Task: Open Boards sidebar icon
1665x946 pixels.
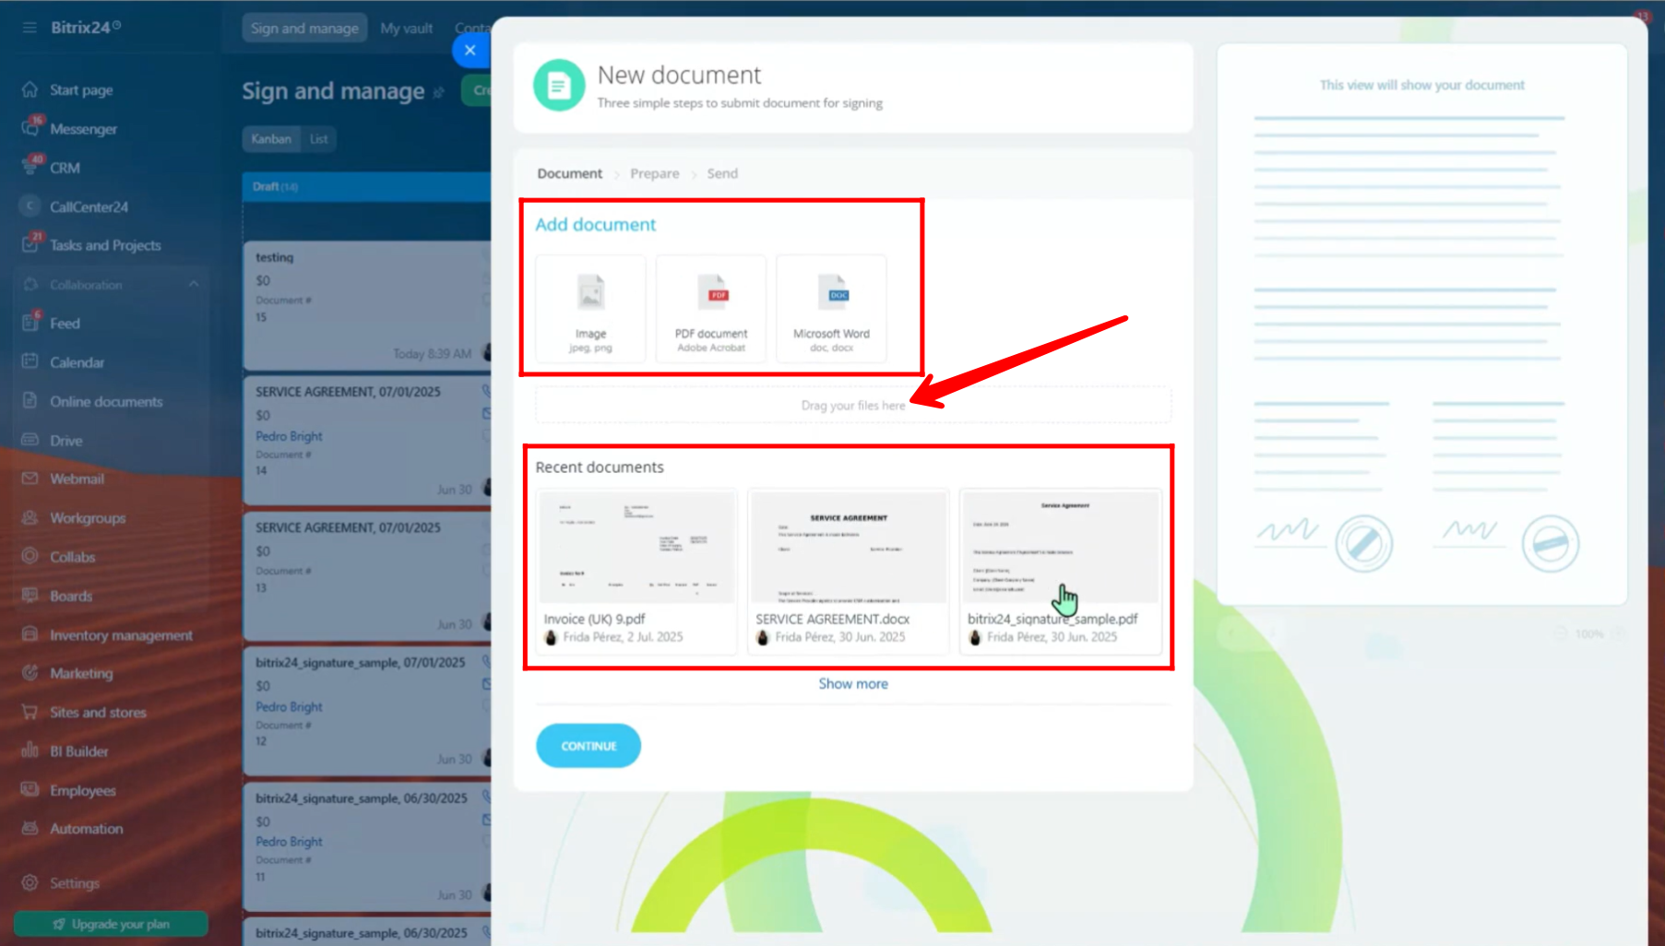Action: click(x=30, y=596)
